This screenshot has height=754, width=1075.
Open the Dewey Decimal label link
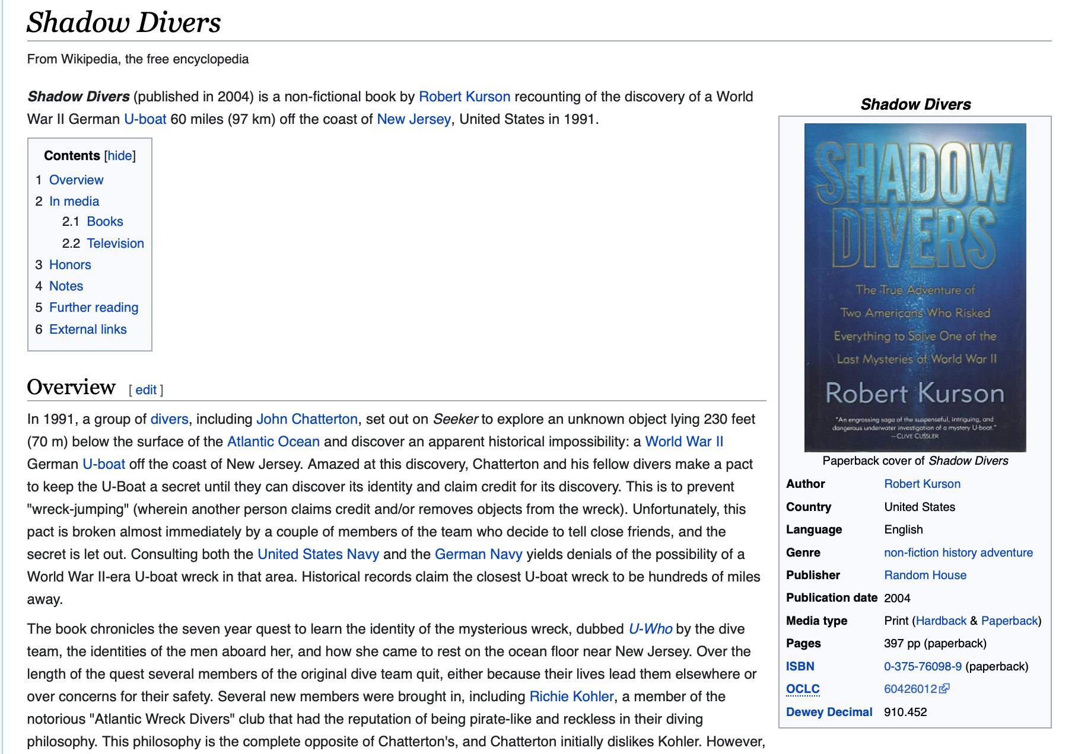pyautogui.click(x=829, y=712)
